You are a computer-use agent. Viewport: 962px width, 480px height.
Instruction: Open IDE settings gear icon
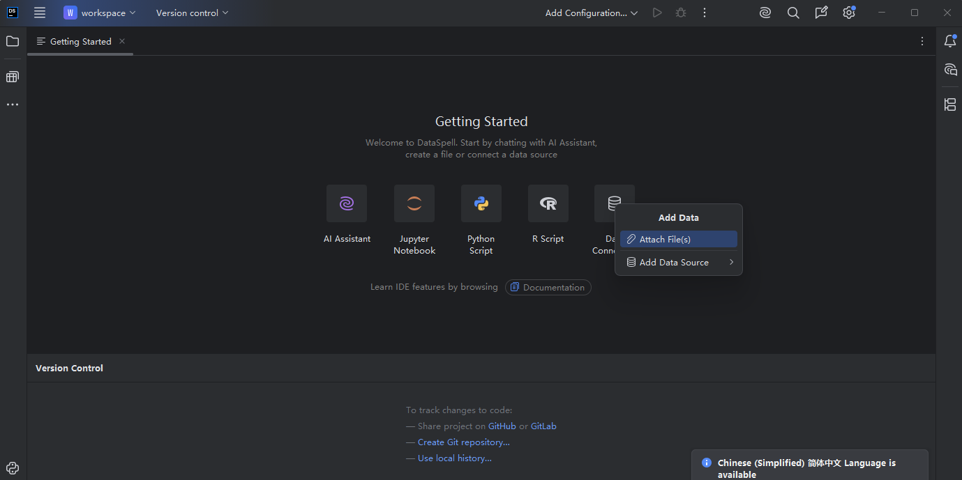848,13
